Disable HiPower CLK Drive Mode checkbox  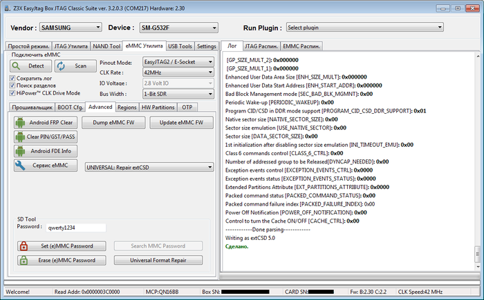tap(13, 92)
